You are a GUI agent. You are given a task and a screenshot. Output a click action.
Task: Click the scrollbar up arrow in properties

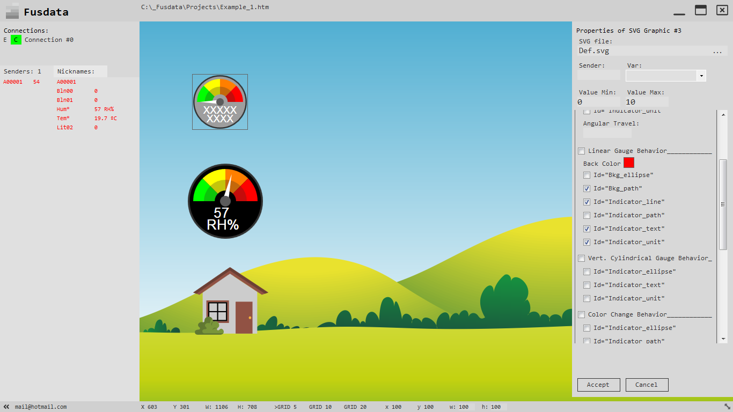click(x=723, y=114)
